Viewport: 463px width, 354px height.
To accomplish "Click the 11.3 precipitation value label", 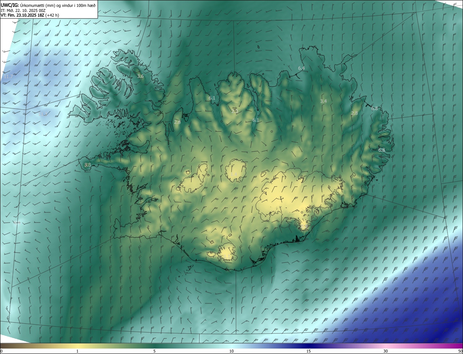I will point(44,114).
